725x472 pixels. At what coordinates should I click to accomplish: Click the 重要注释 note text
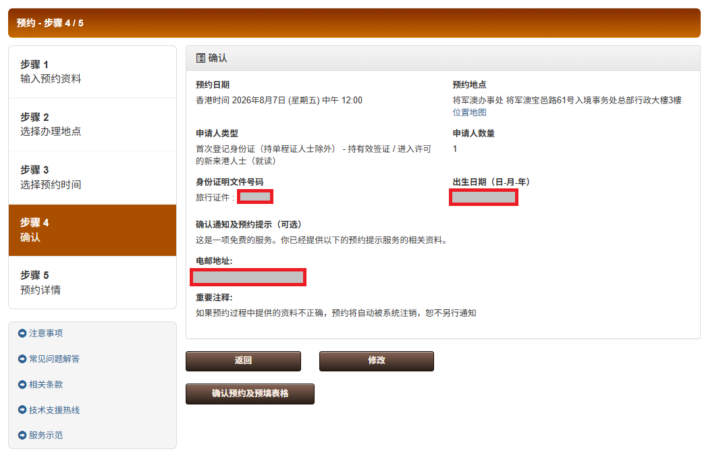click(x=335, y=313)
